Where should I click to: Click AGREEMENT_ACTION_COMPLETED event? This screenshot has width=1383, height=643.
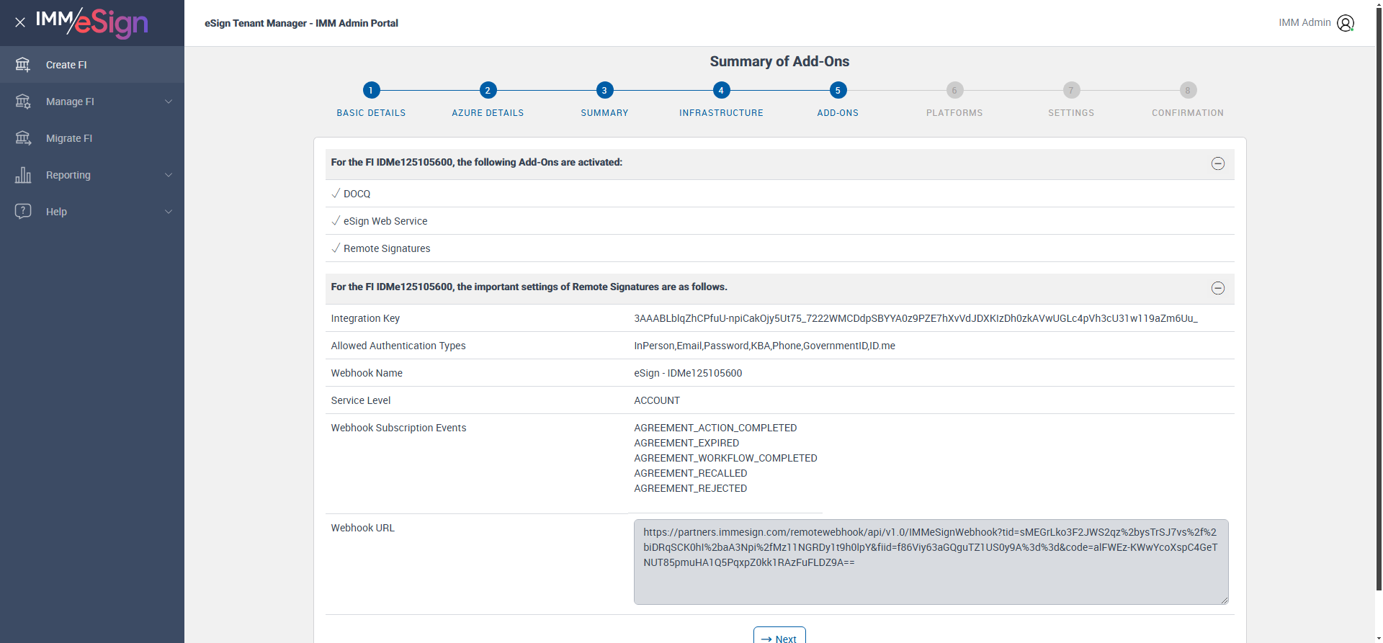pyautogui.click(x=715, y=428)
